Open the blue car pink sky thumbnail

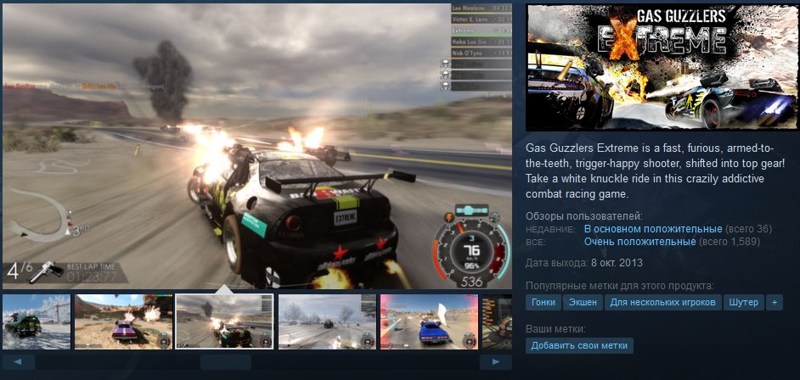[x=429, y=321]
